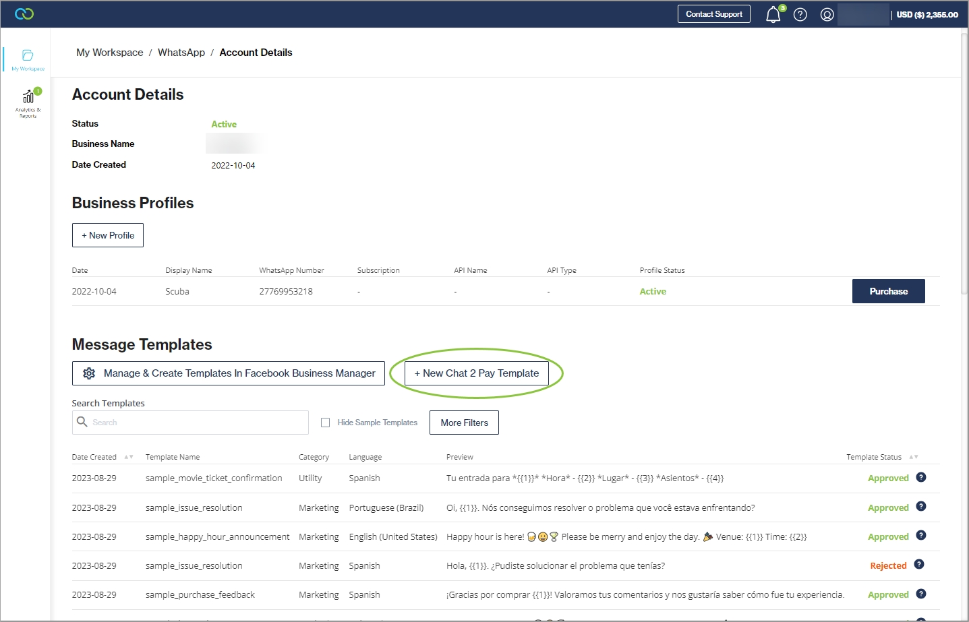Screen dimensions: 969x622
Task: Open the user profile icon
Action: coord(827,15)
